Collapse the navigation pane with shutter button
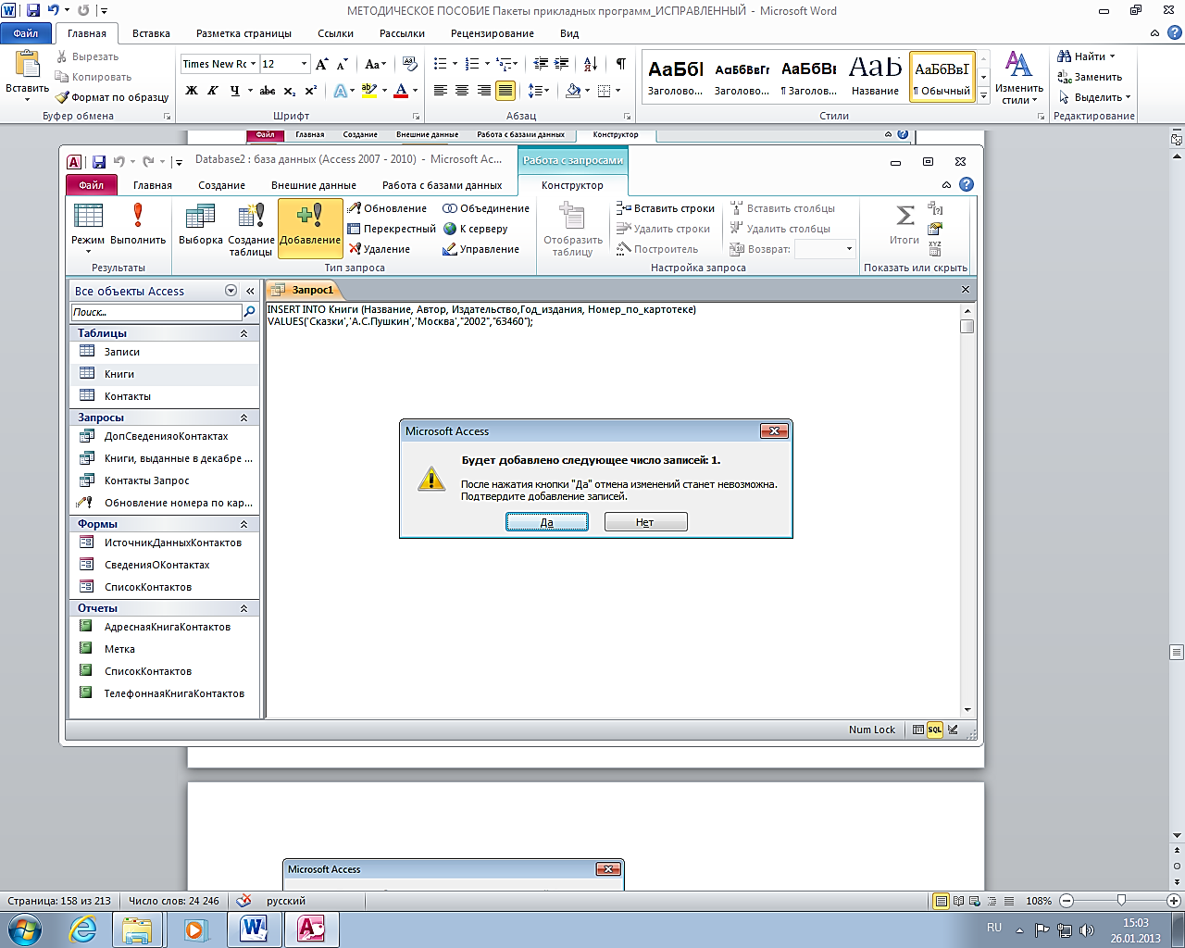 [250, 291]
